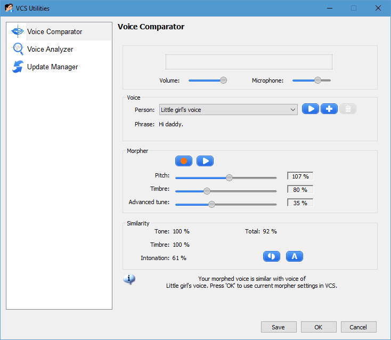Open Update Manager from sidebar

[x=52, y=67]
